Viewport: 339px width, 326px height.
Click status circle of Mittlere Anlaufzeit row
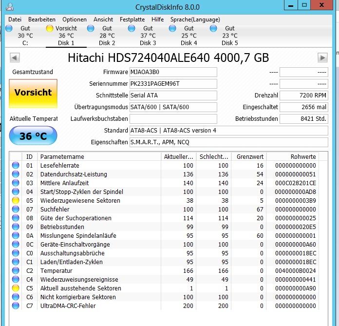16,183
